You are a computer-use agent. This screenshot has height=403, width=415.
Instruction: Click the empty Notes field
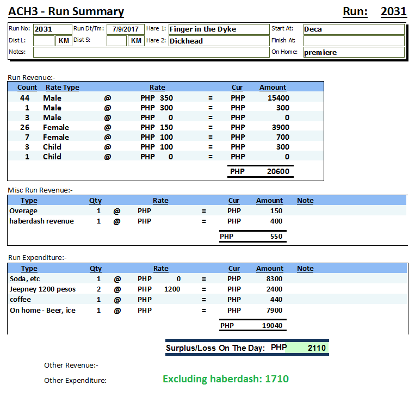click(x=150, y=52)
